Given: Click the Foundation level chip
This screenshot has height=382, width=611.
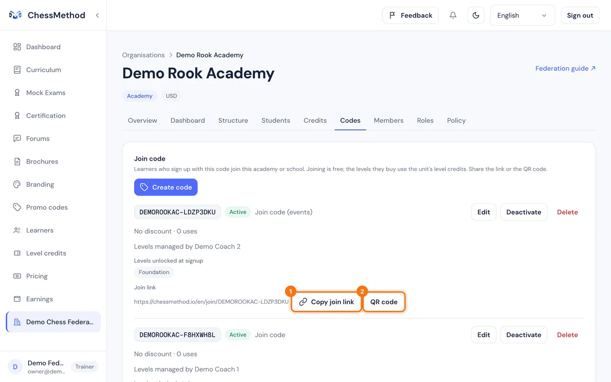Looking at the screenshot, I should coord(154,272).
